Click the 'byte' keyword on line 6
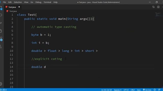 pyautogui.click(x=35, y=35)
